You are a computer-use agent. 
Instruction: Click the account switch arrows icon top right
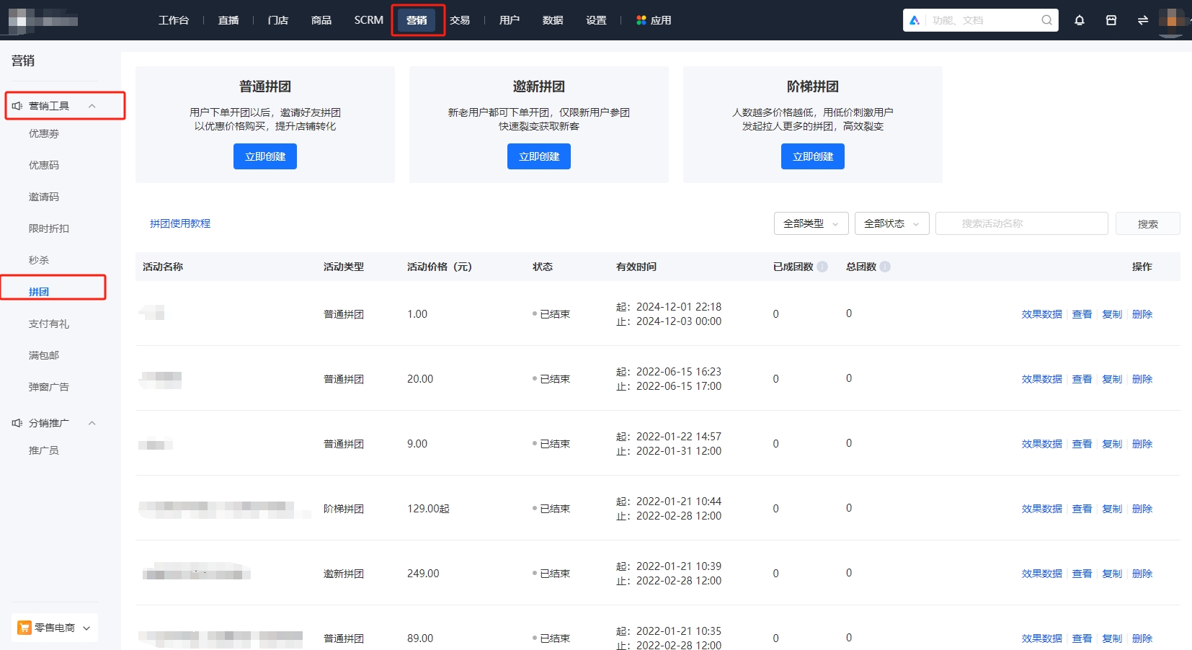tap(1142, 20)
